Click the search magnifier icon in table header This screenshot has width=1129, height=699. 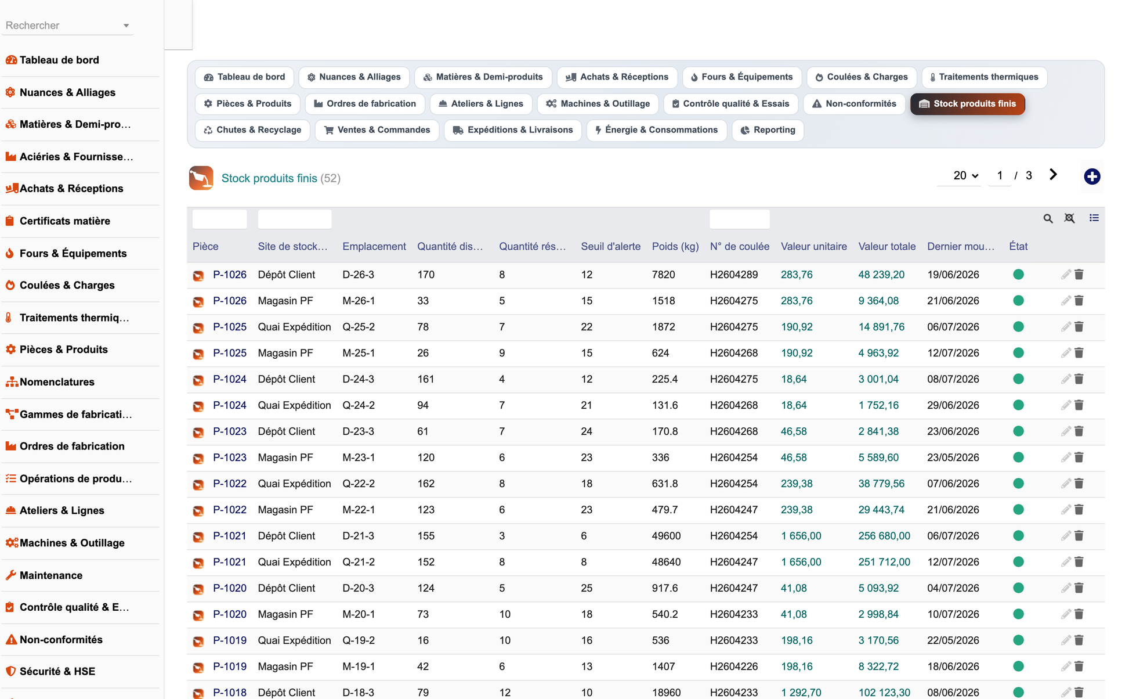[x=1048, y=218]
